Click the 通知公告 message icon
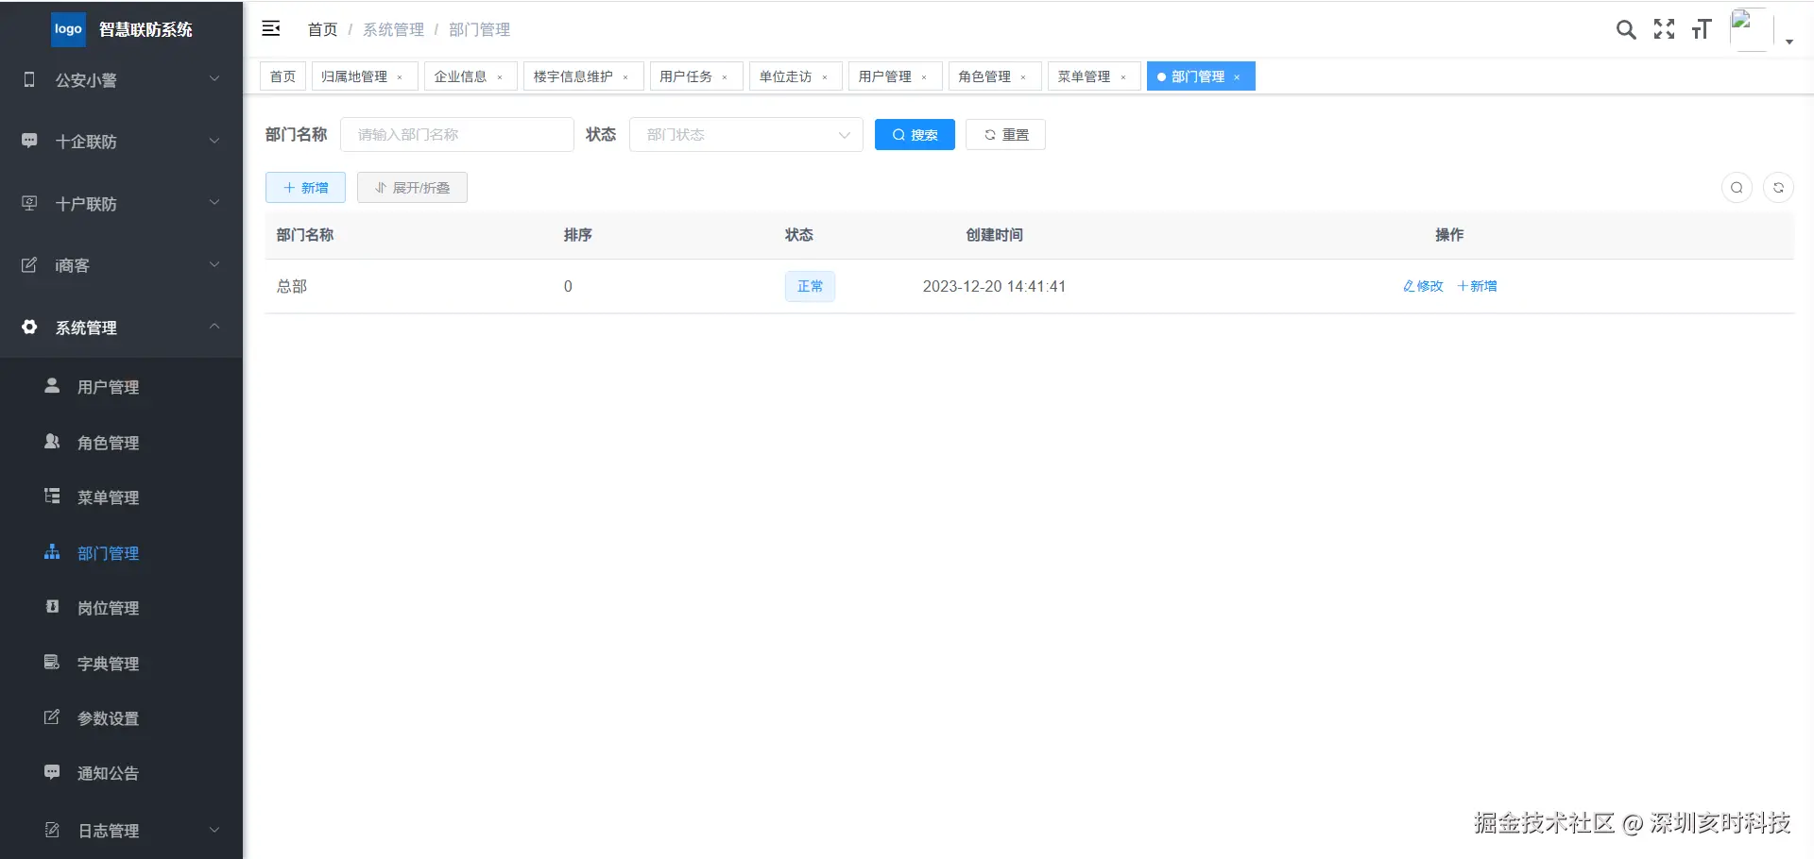 point(52,772)
